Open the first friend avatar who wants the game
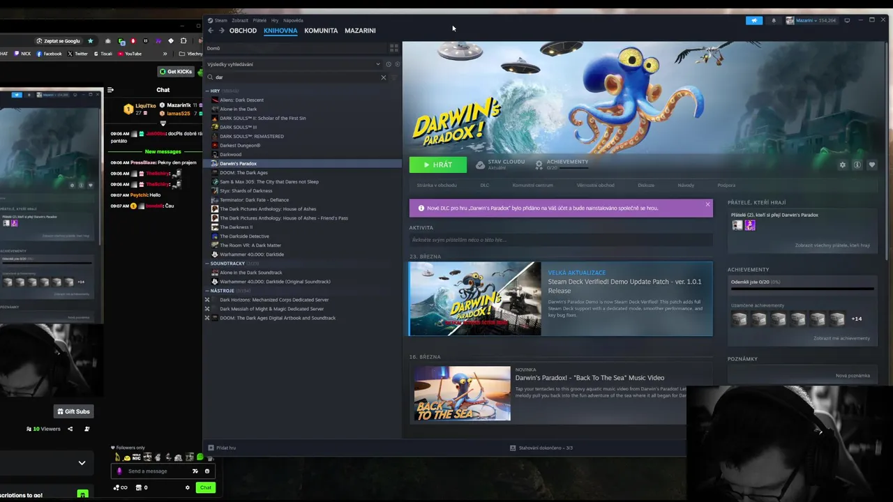893x502 pixels. [737, 225]
